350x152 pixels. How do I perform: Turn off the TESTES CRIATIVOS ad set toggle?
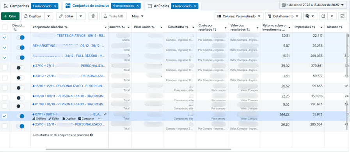20,37
